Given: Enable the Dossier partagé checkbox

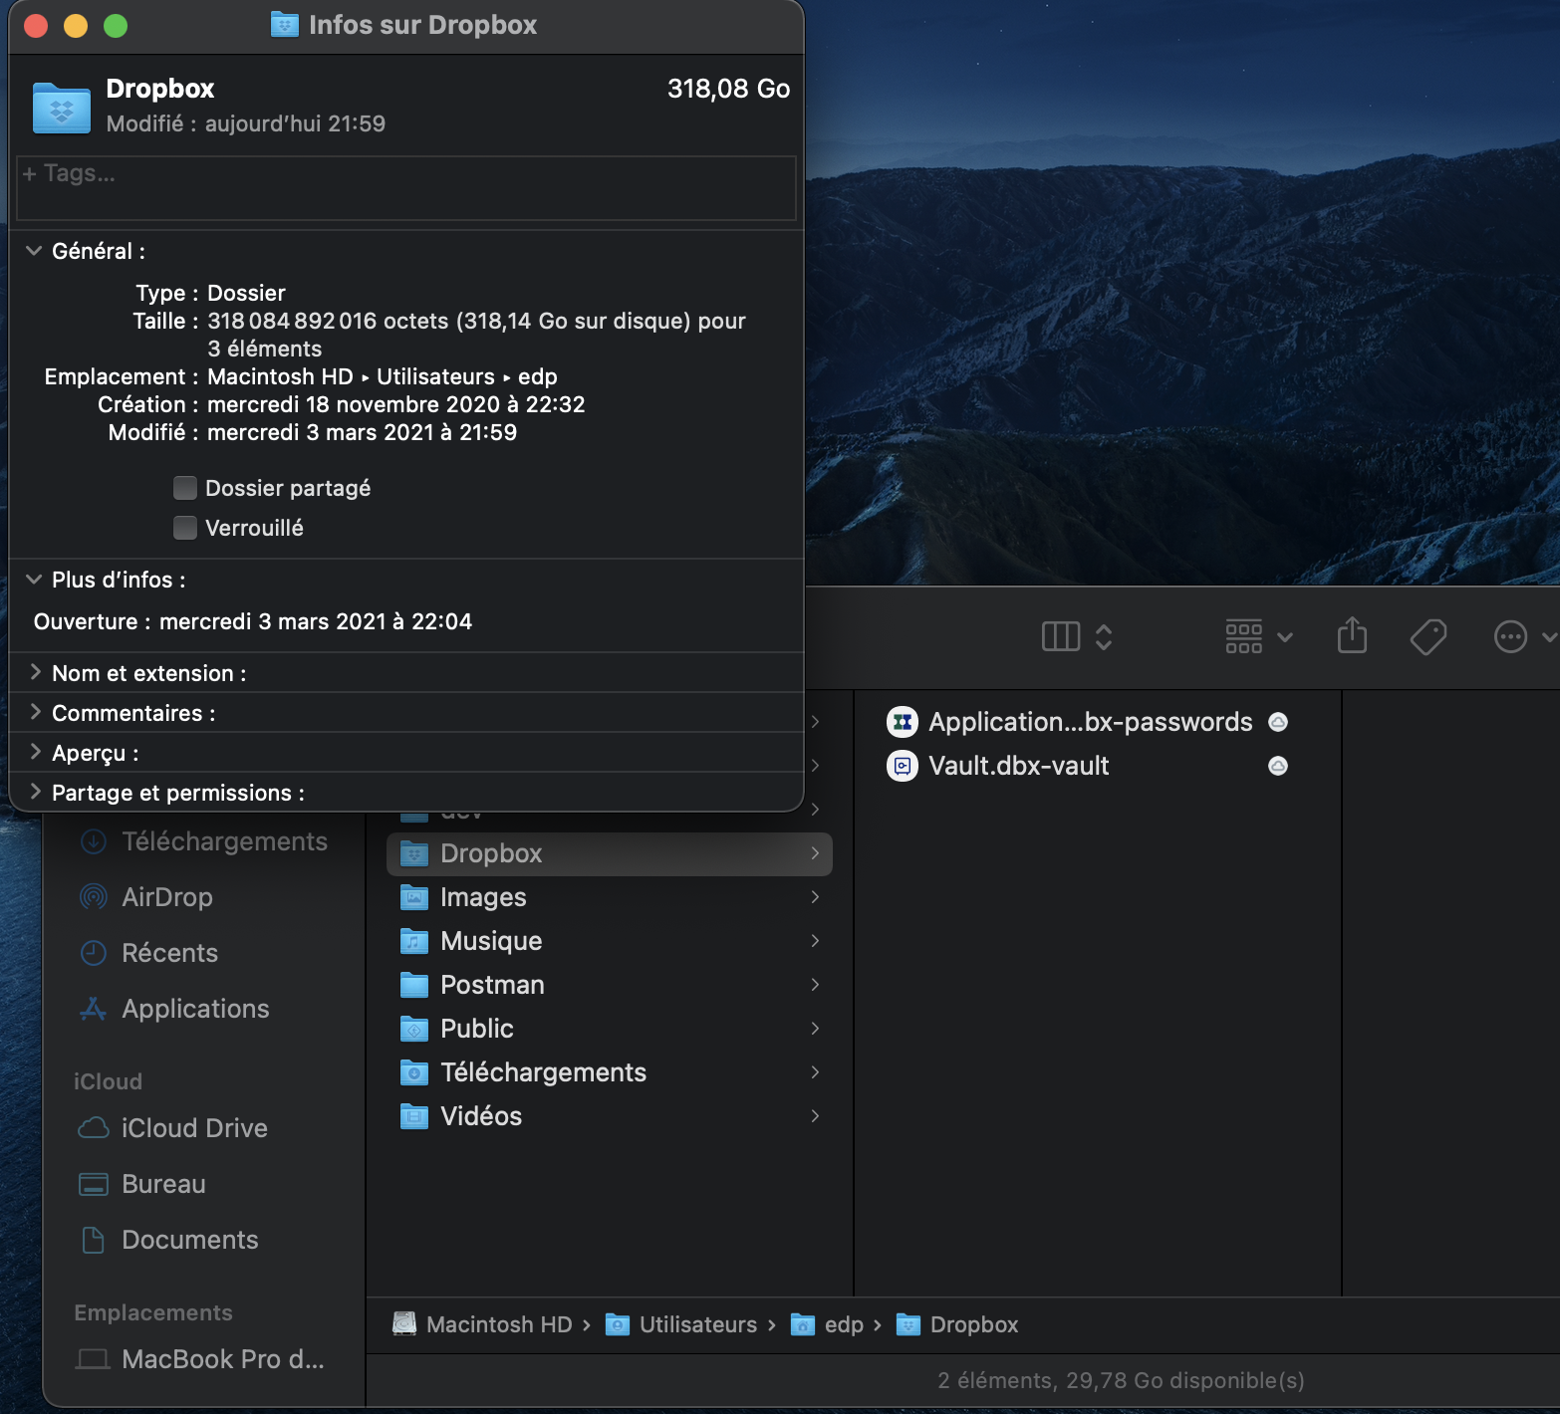Looking at the screenshot, I should pyautogui.click(x=185, y=488).
